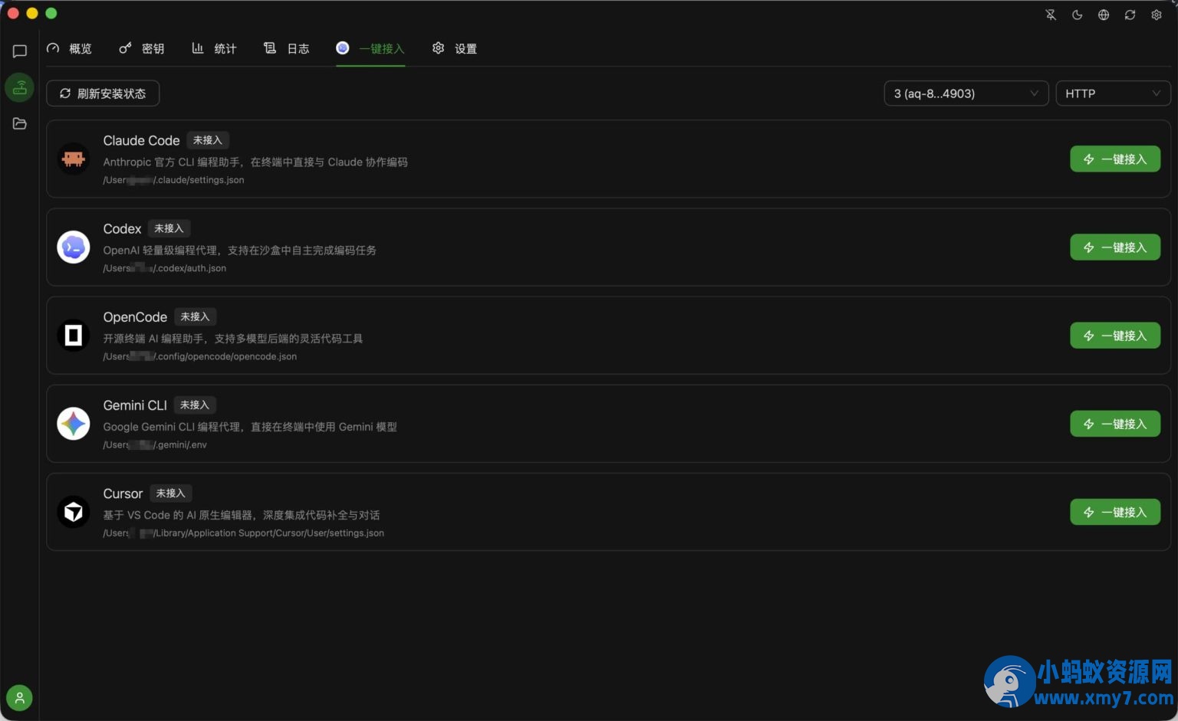Click the 未接入 badge next to OpenCode
The height and width of the screenshot is (721, 1178).
(195, 316)
